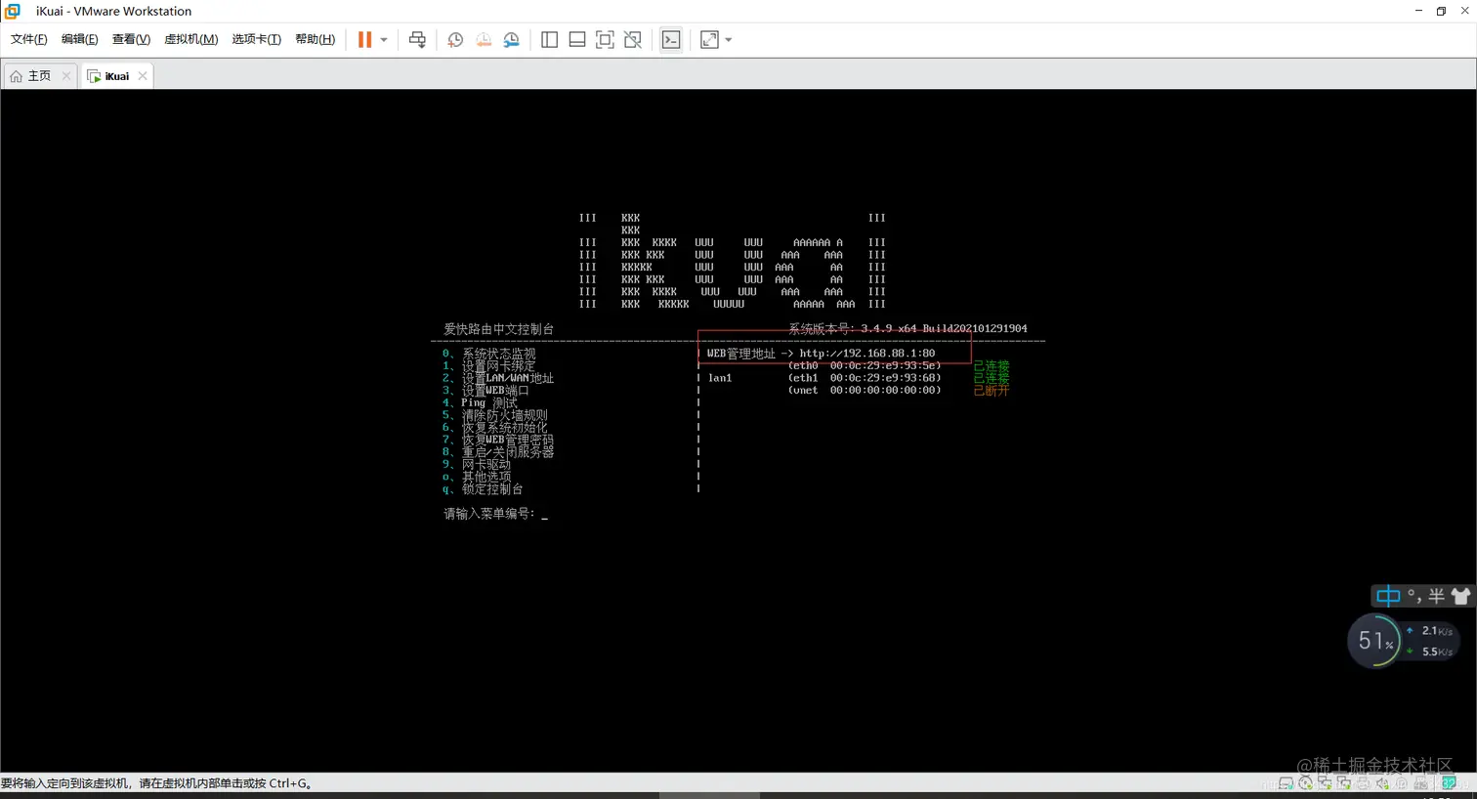Viewport: 1477px width, 799px height.
Task: Click console option 2、设置LAN/WAN地址
Action: click(497, 378)
